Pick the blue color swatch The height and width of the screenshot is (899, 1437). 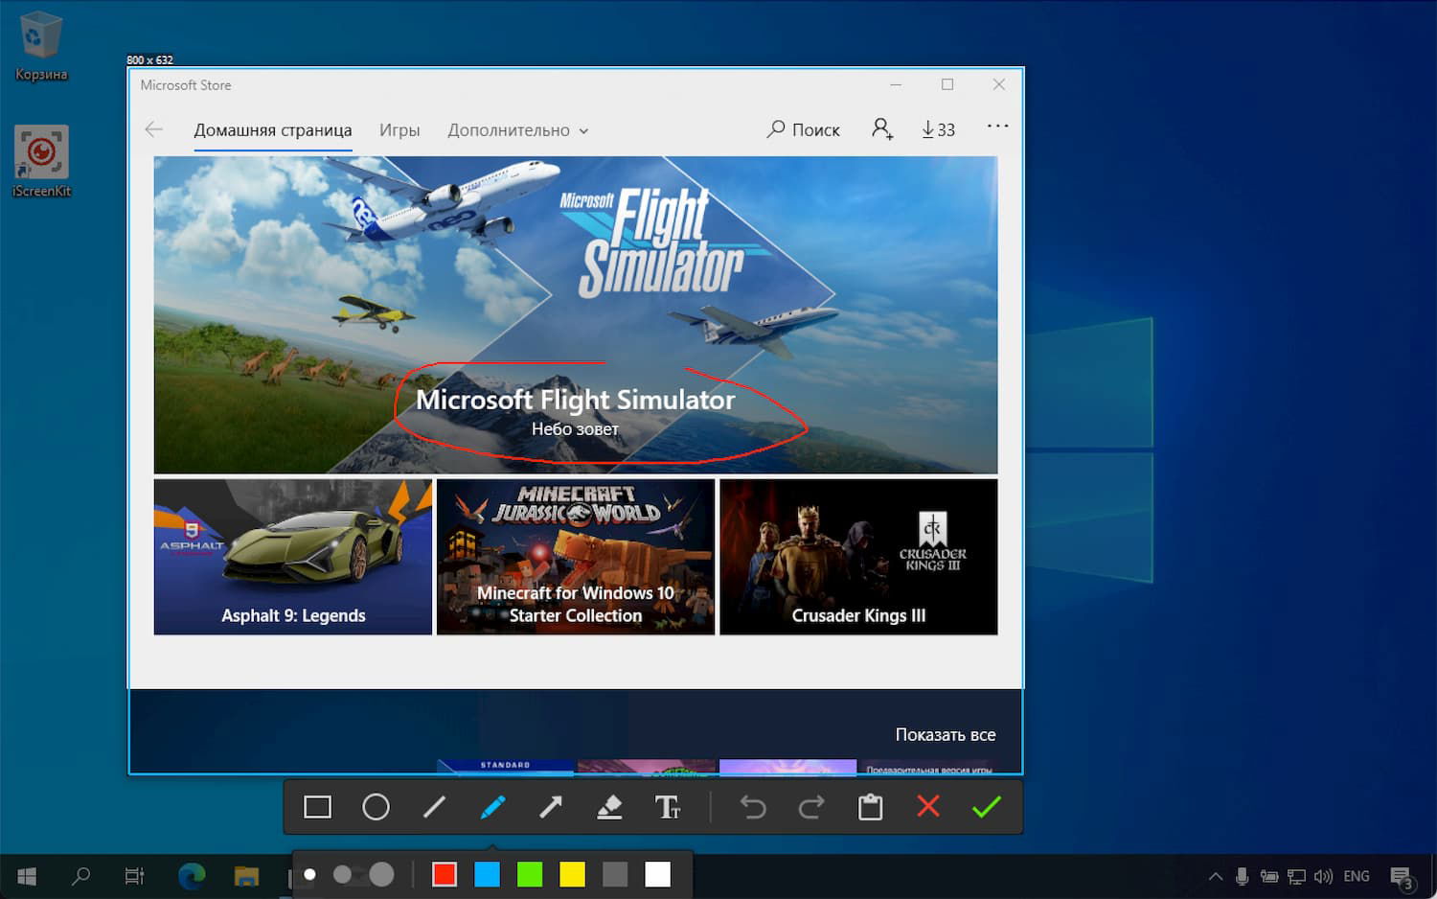click(487, 874)
